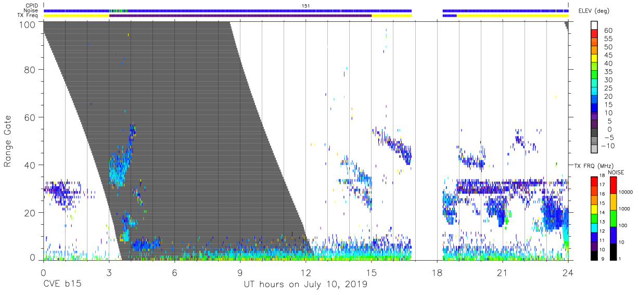Click the Noise label above the plot
The image size is (639, 295).
31,10
